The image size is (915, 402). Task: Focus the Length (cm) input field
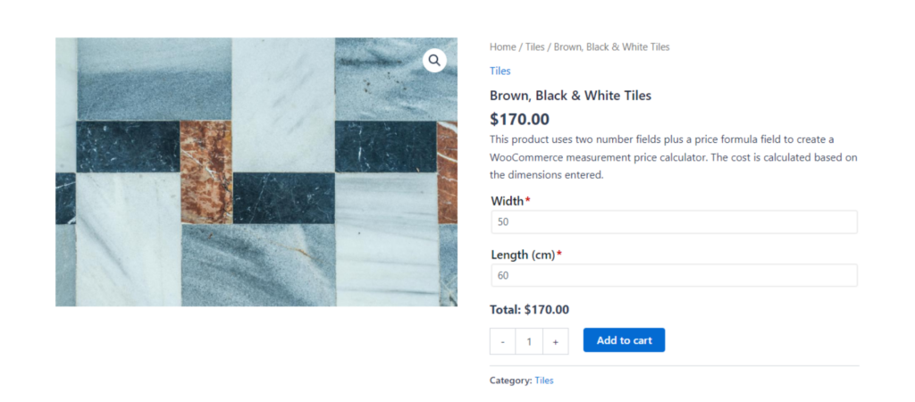(674, 275)
